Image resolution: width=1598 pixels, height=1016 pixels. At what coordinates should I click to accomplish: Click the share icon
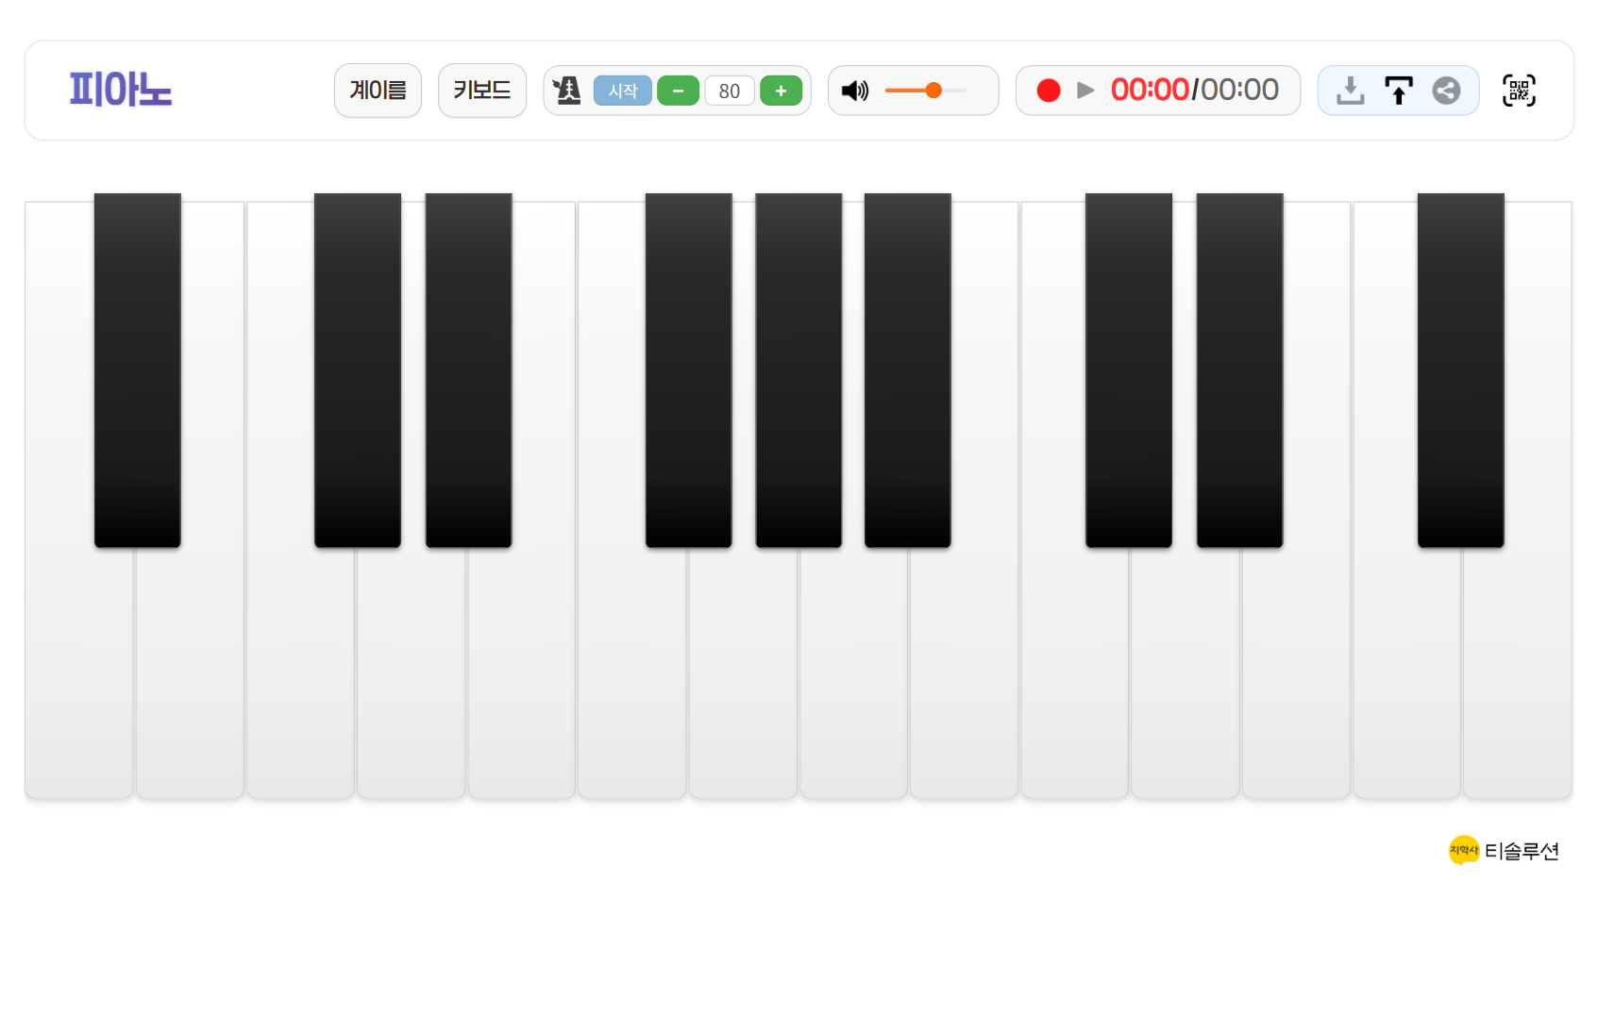[1446, 91]
